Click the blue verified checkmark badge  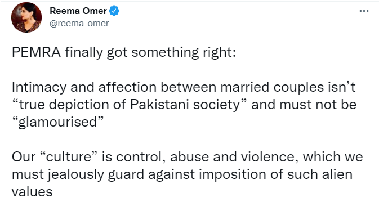[114, 11]
